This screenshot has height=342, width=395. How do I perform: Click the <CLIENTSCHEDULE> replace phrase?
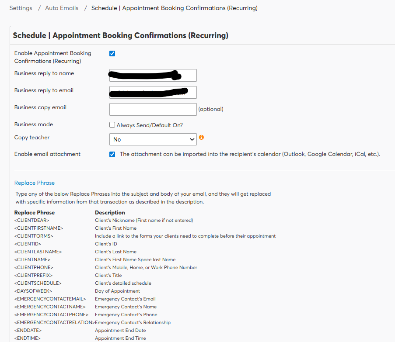(38, 283)
